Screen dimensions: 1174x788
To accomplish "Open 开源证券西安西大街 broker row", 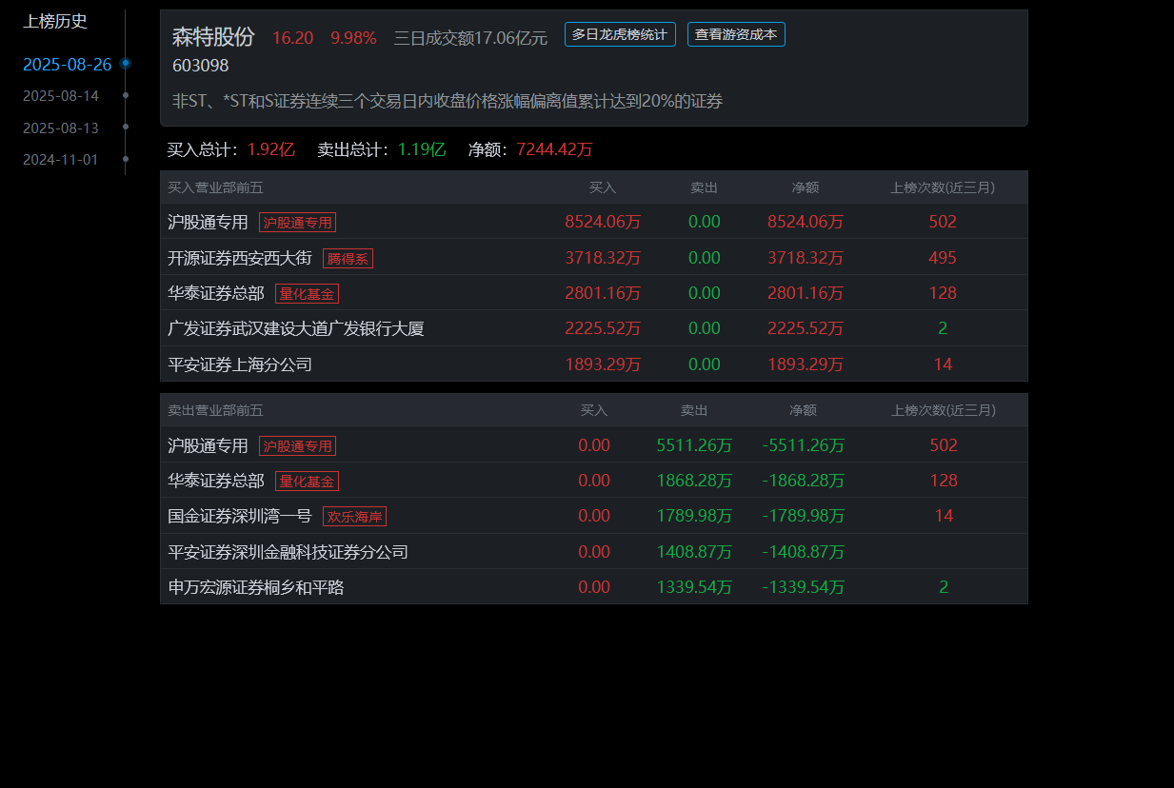I will [x=594, y=258].
